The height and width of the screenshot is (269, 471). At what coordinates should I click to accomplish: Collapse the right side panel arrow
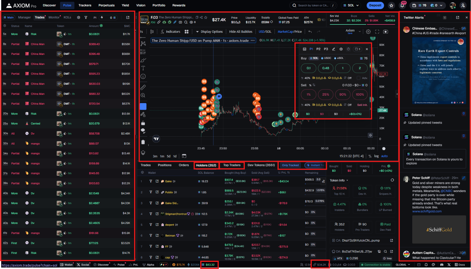click(x=397, y=94)
